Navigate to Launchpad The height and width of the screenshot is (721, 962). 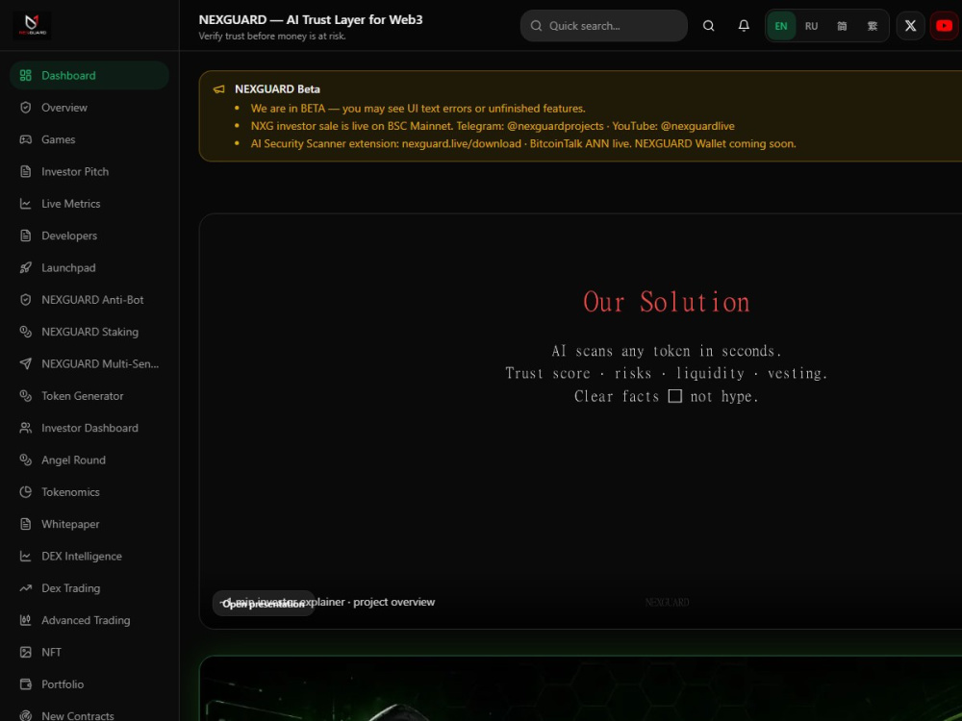(x=89, y=267)
